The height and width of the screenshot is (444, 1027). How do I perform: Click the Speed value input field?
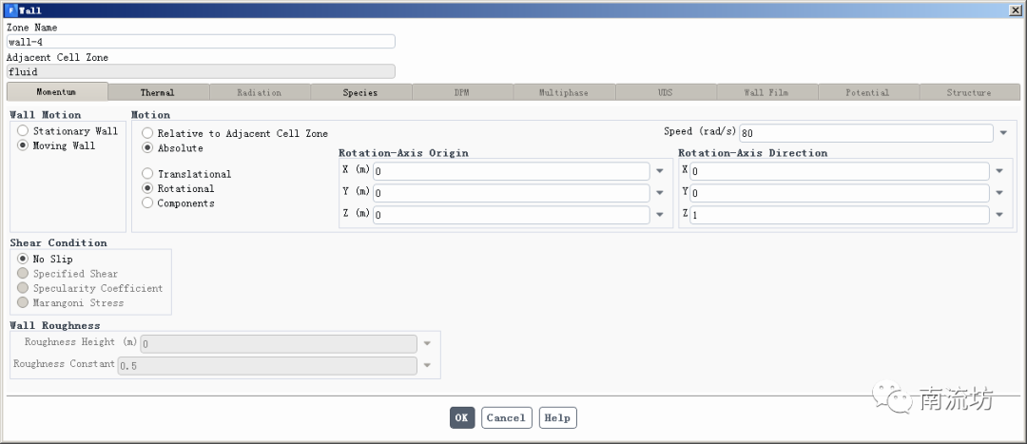coord(865,133)
